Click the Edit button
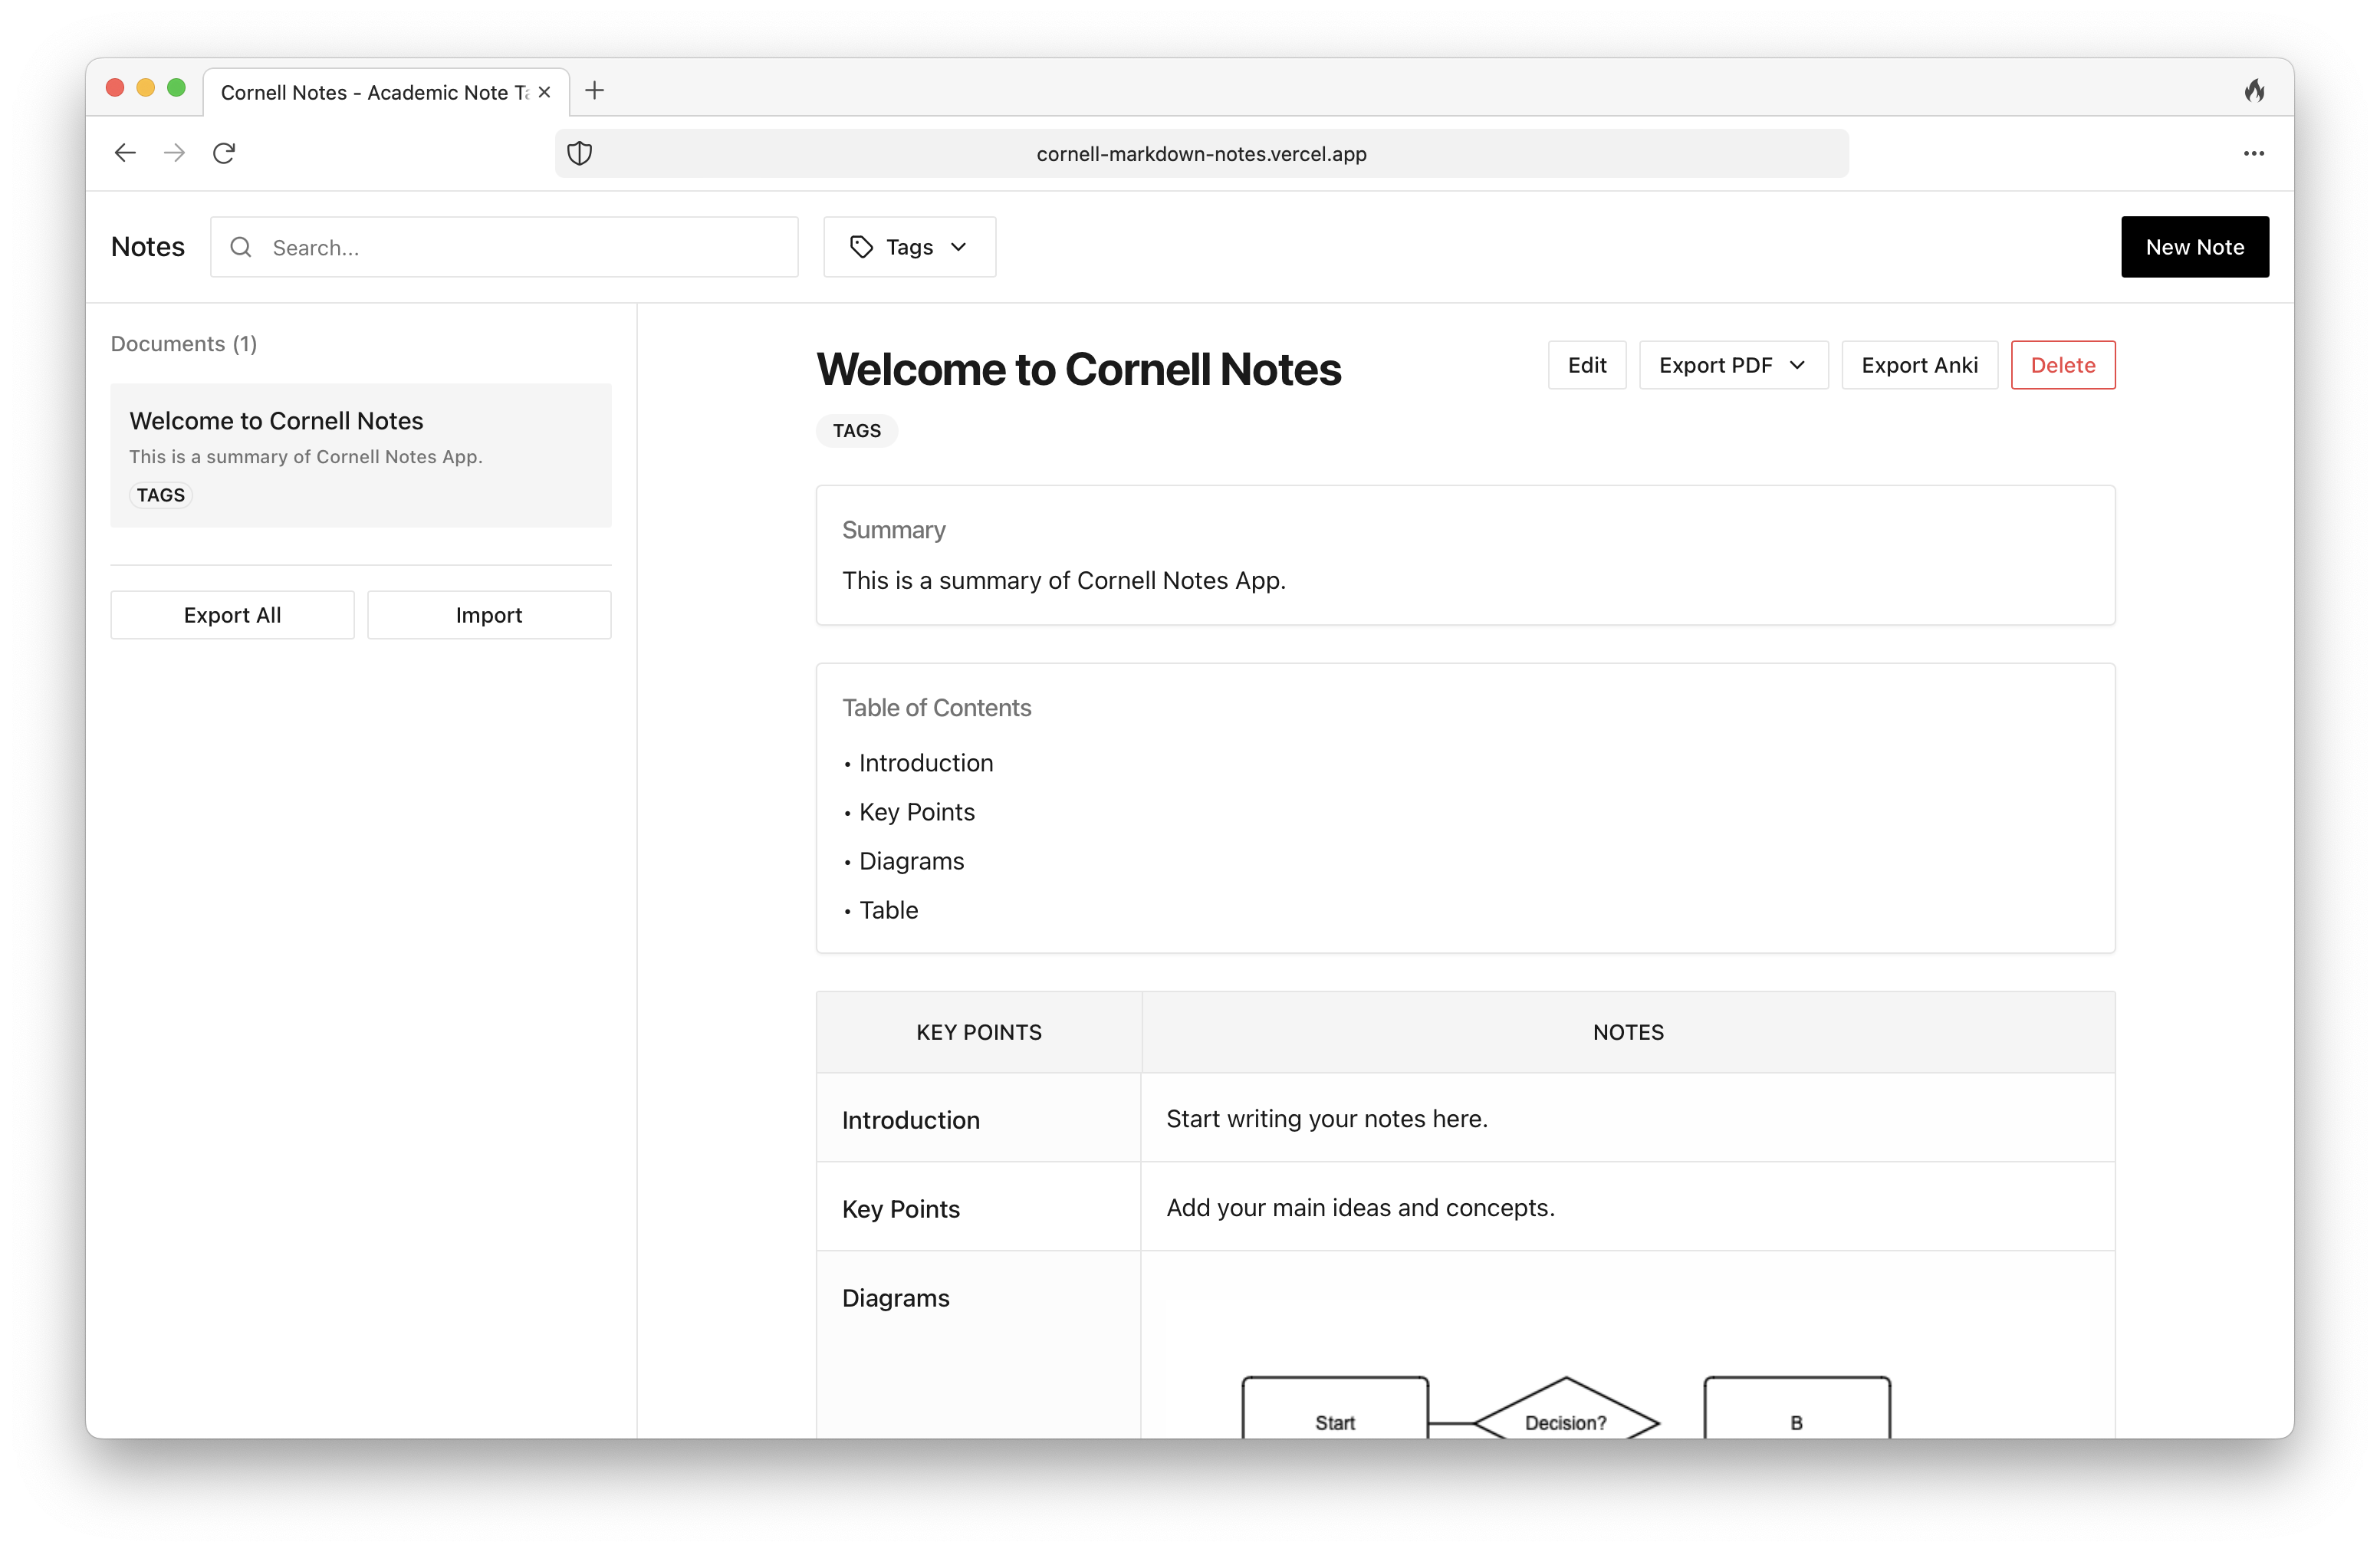The height and width of the screenshot is (1552, 2380). [1587, 365]
